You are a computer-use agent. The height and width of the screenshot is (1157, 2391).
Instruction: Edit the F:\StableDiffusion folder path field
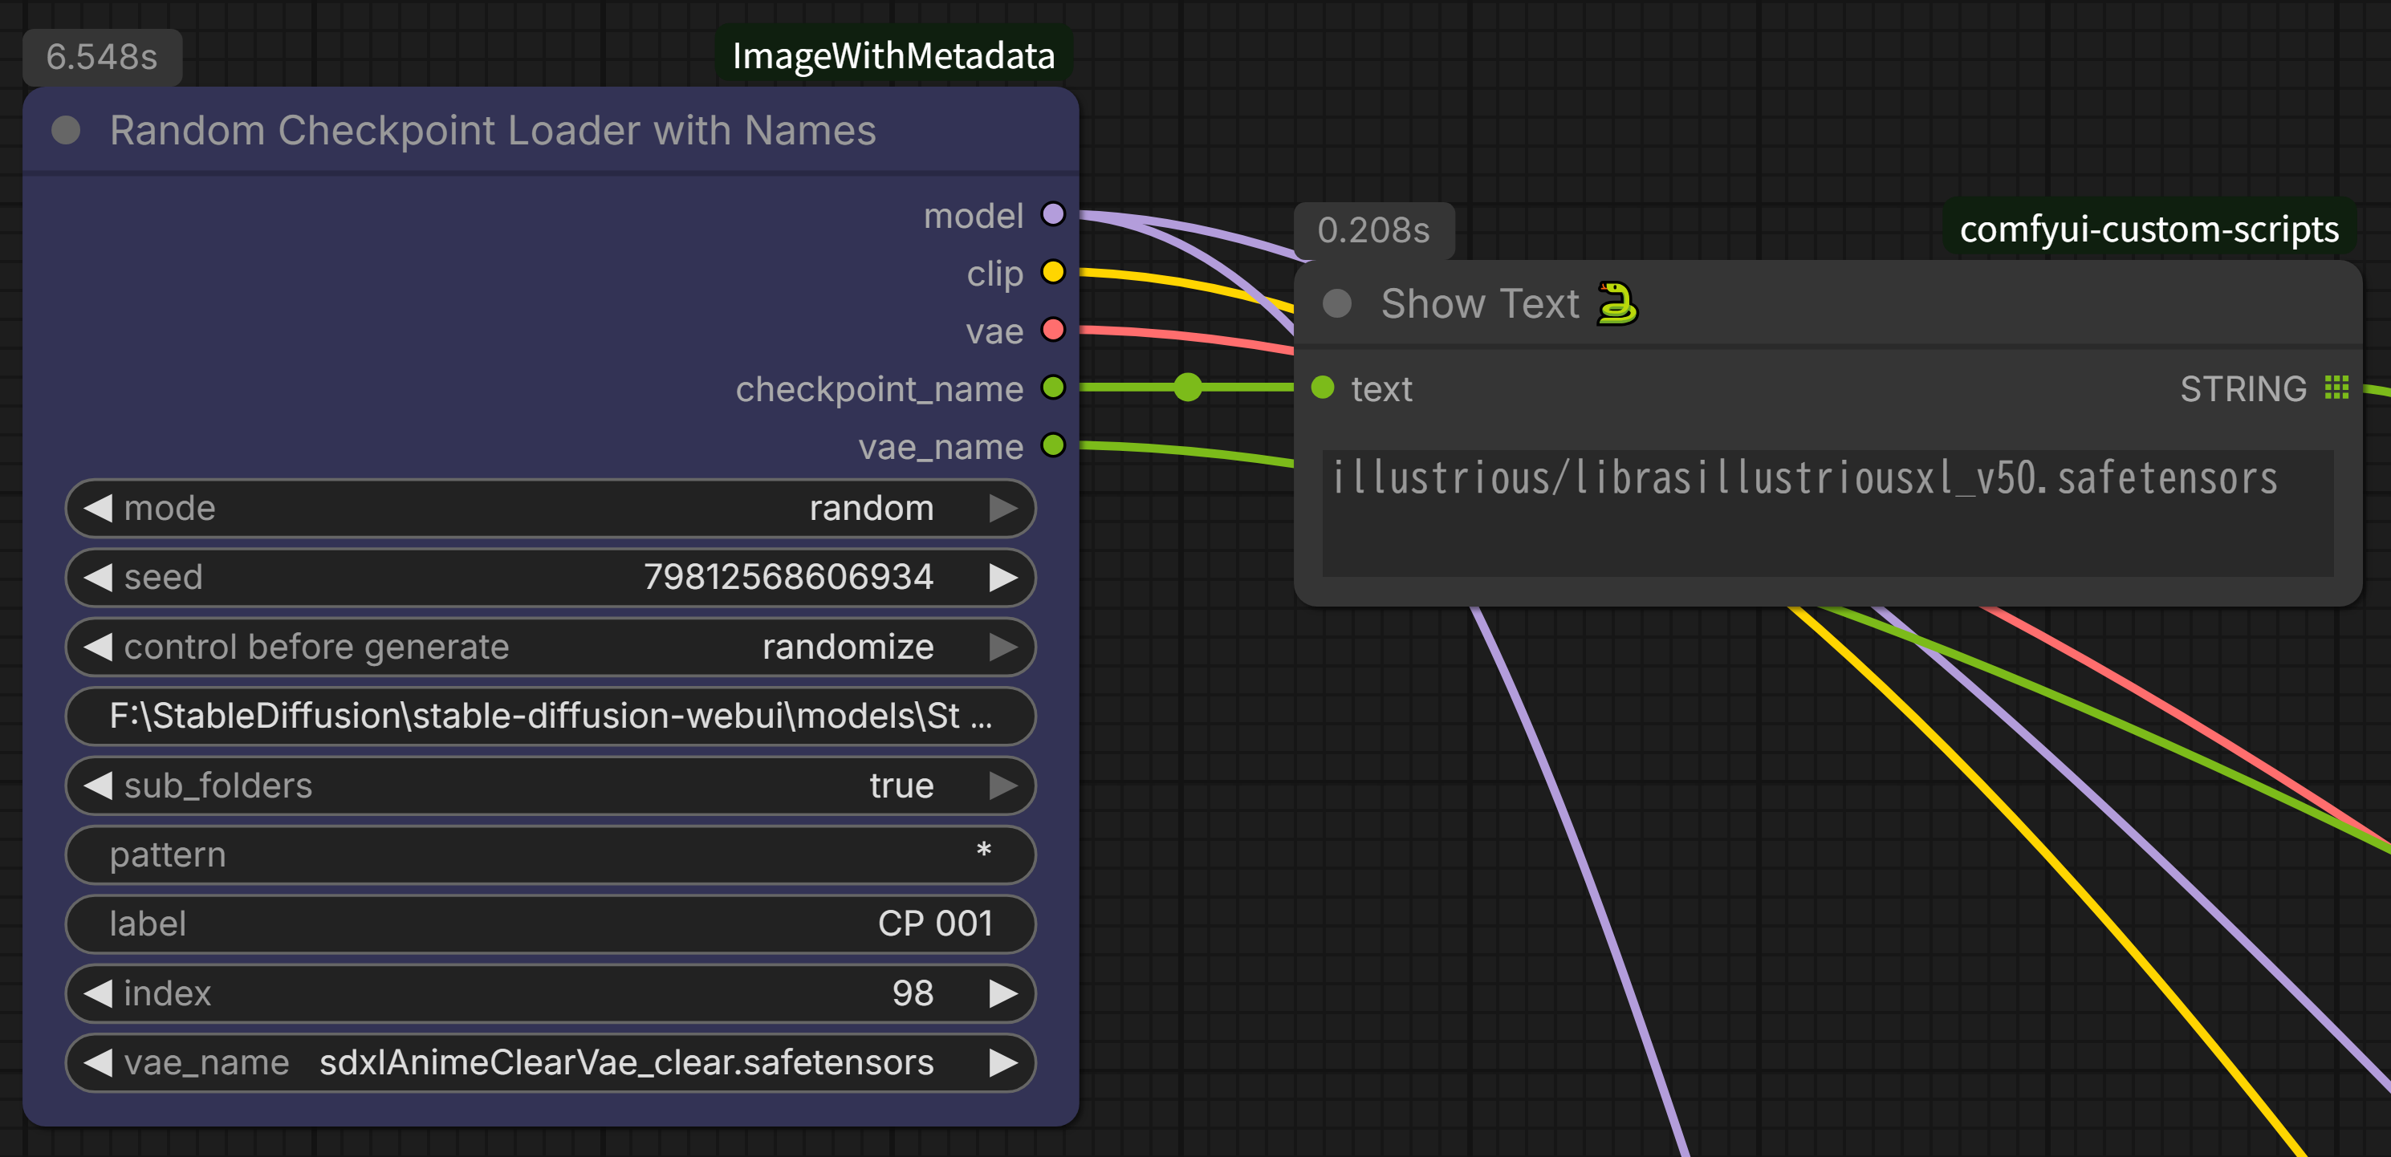[551, 716]
